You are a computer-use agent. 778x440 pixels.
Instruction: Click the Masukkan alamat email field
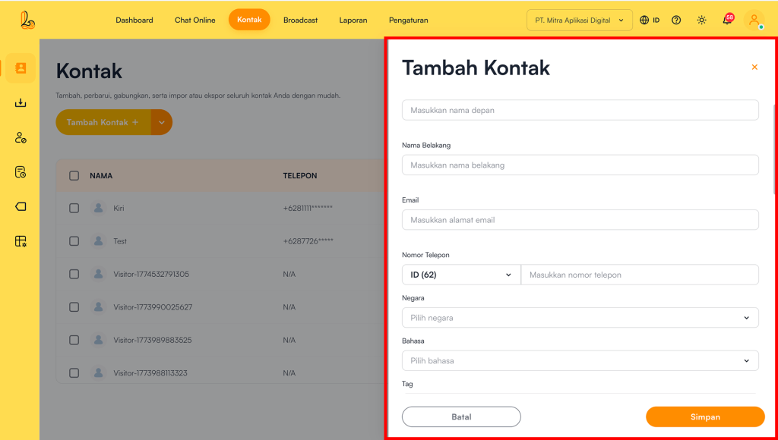(580, 220)
